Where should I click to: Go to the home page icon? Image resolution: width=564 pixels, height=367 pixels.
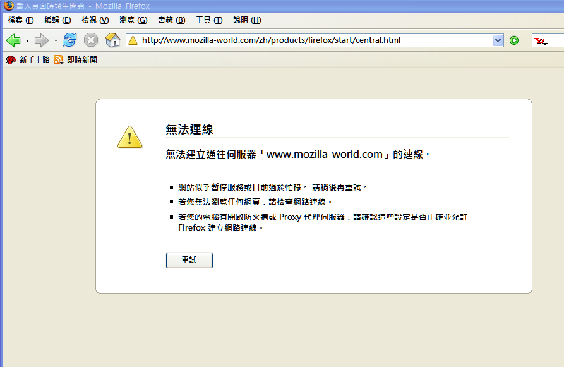[x=112, y=40]
